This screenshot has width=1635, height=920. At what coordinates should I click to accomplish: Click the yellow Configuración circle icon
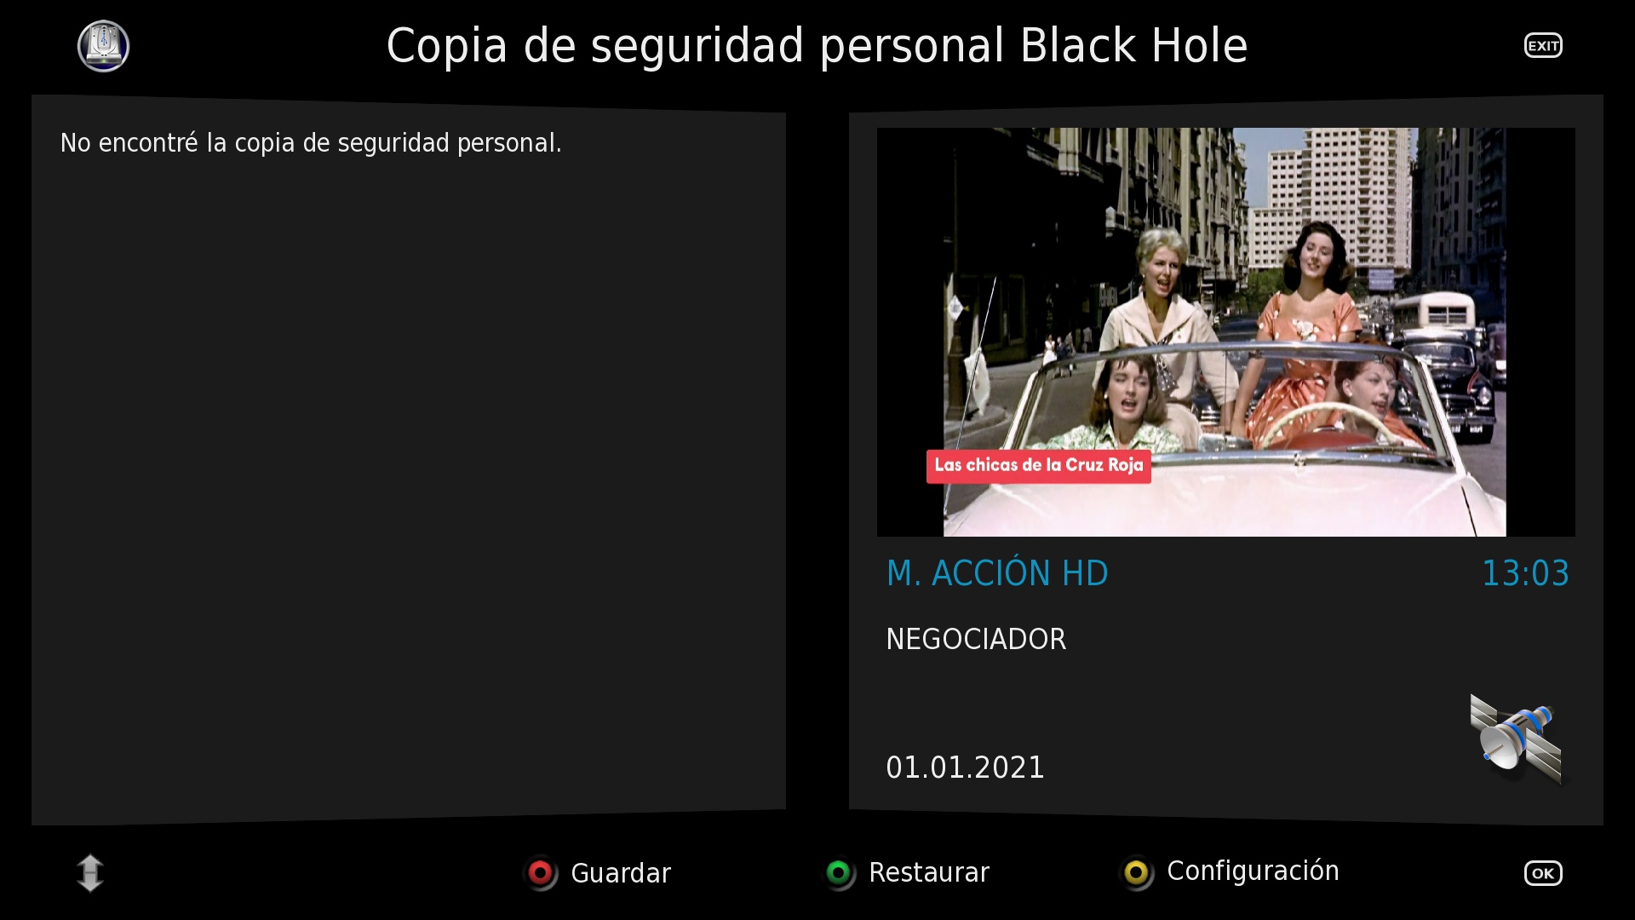pos(1136,873)
